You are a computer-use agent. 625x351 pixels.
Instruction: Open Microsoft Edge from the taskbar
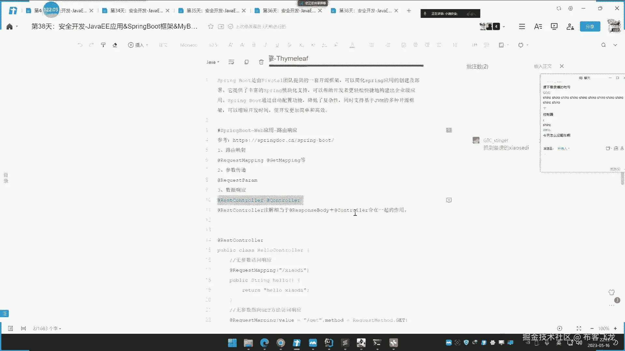coord(264,343)
